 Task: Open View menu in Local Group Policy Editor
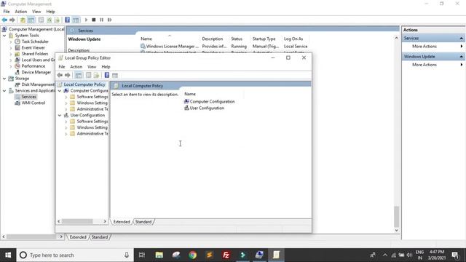(x=92, y=66)
